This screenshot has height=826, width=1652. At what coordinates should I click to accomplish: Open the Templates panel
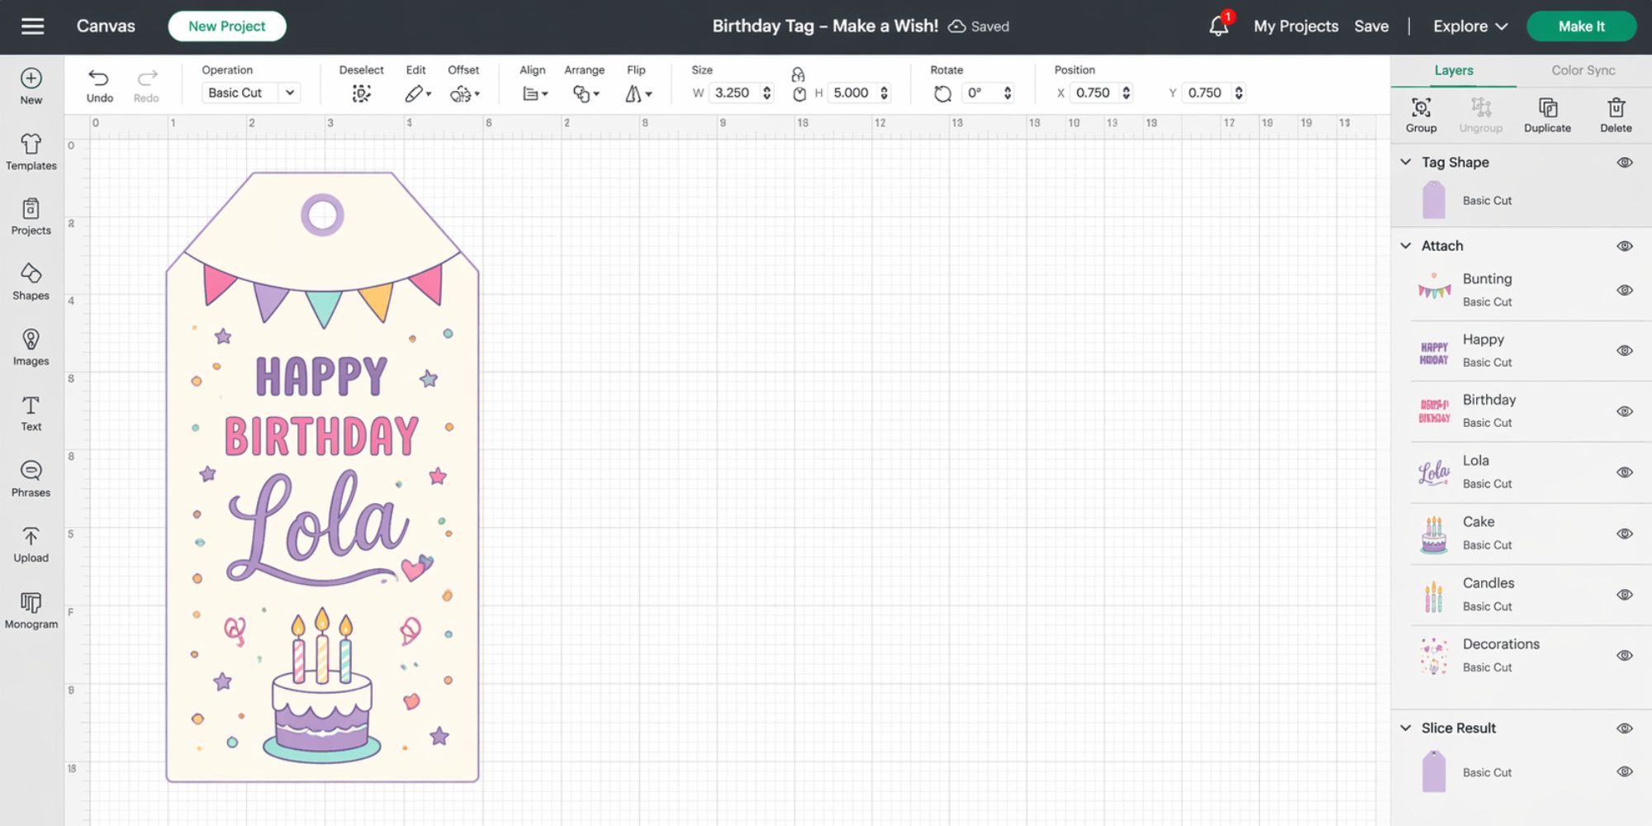[31, 152]
